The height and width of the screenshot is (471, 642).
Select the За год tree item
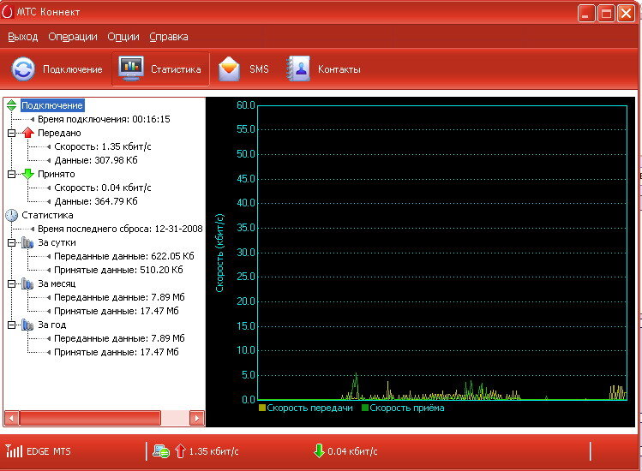[x=52, y=325]
